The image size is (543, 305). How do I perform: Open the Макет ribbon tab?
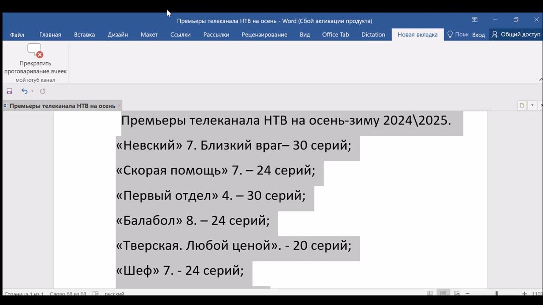point(149,35)
